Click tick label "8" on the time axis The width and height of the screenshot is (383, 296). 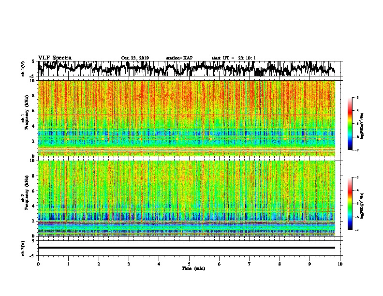(x=280, y=264)
